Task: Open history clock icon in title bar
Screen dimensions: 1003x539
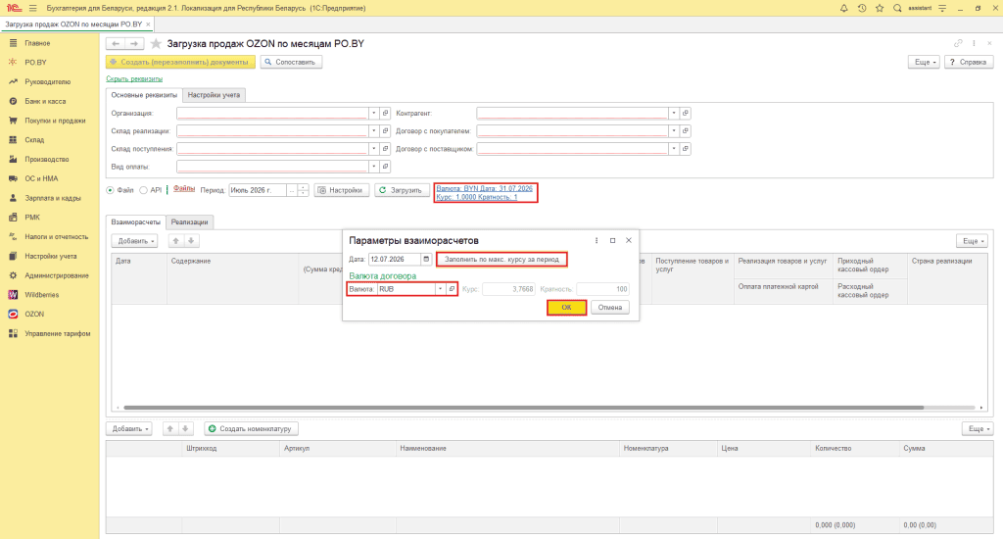Action: point(862,8)
